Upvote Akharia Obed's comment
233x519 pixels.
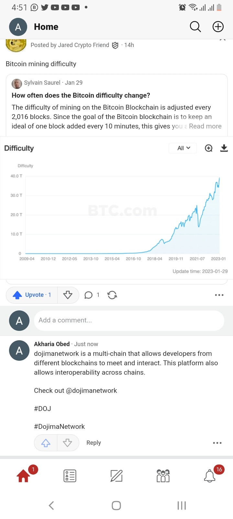coord(46,443)
